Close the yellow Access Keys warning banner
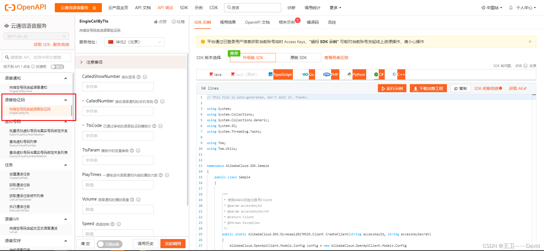Image resolution: width=544 pixels, height=251 pixels. coord(530,42)
